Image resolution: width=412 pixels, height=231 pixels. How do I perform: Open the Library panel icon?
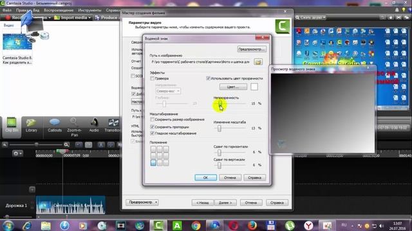tap(32, 126)
